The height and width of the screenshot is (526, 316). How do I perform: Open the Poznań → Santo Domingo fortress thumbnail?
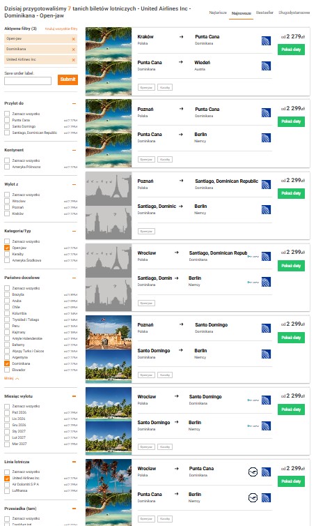pyautogui.click(x=109, y=332)
